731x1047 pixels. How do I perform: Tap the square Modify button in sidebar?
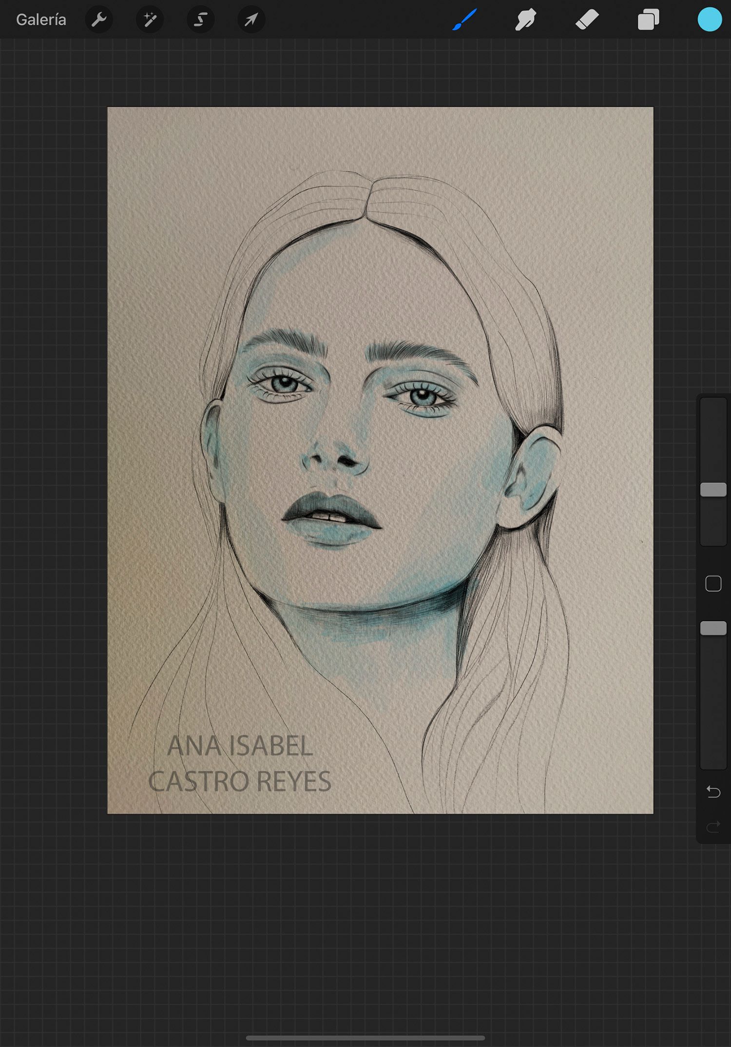(713, 583)
